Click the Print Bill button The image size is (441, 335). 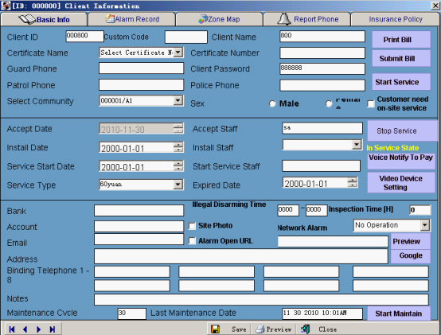[401, 40]
